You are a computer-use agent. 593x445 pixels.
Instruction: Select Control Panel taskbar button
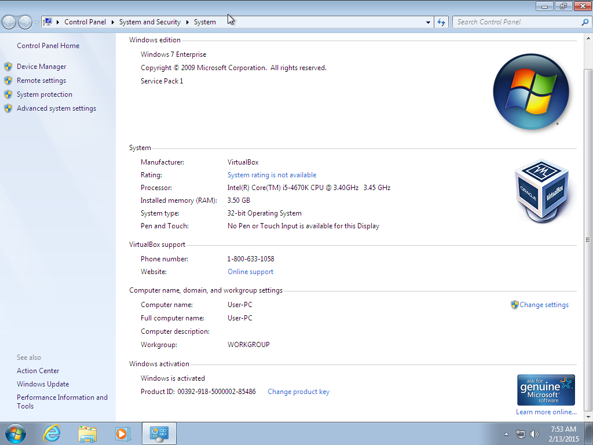pos(159,433)
